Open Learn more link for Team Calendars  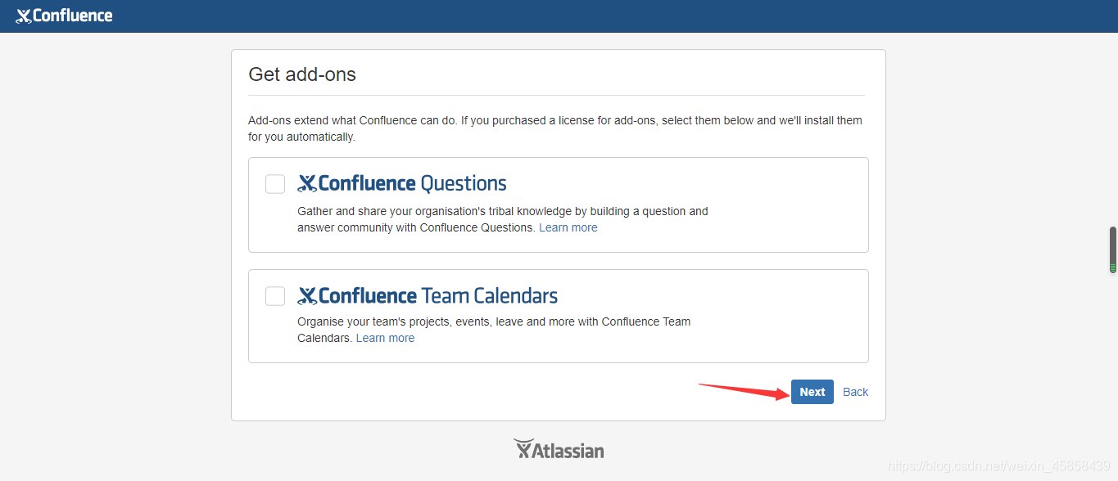[x=385, y=338]
